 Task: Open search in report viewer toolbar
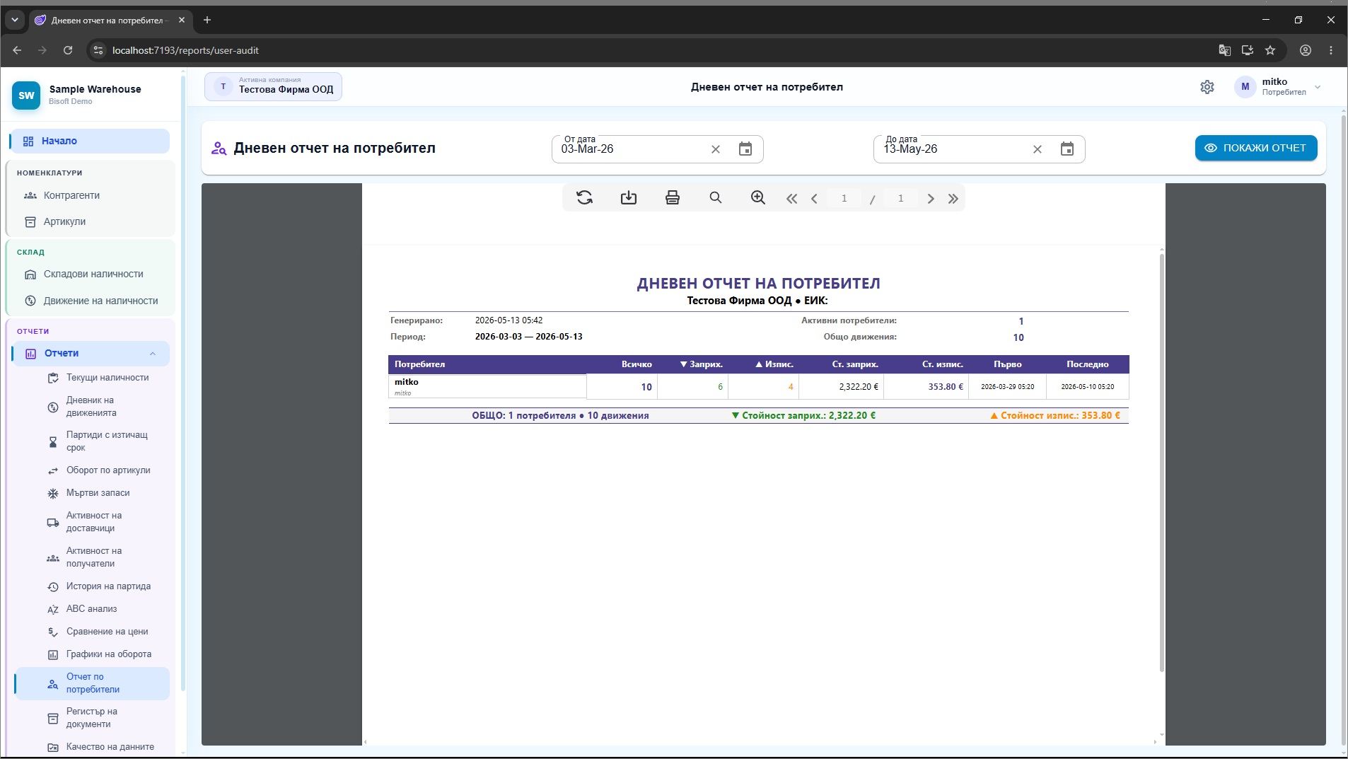pos(716,198)
